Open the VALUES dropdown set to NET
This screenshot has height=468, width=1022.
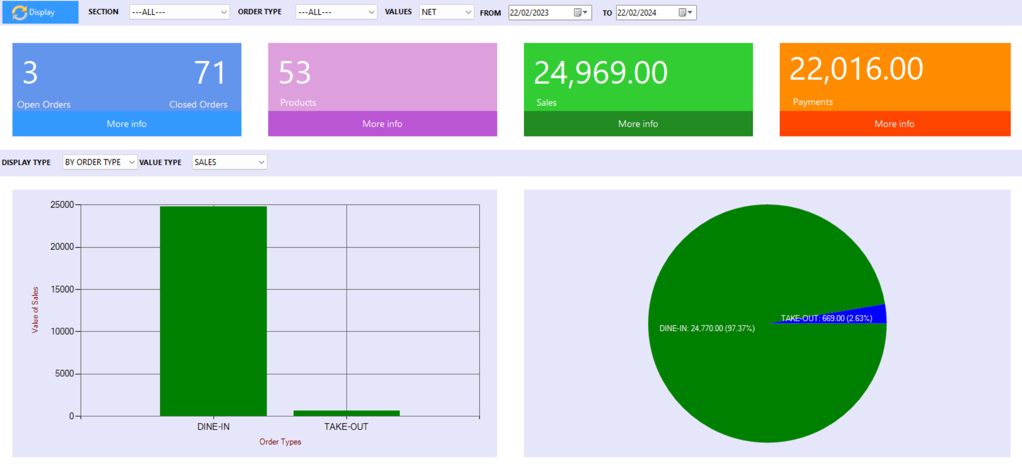pos(468,12)
